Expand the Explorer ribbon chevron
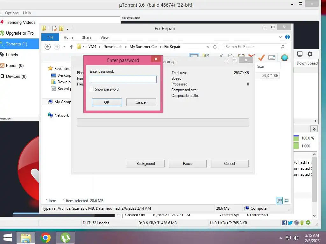The width and height of the screenshot is (326, 244). (280, 37)
